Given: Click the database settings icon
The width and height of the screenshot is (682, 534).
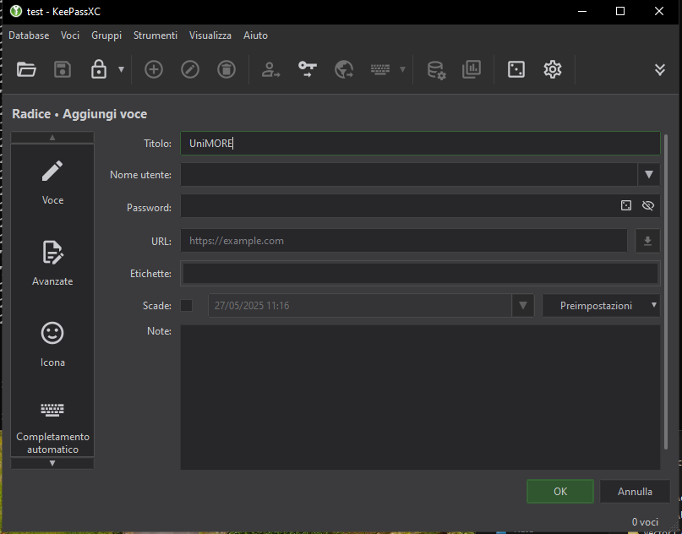Looking at the screenshot, I should 436,70.
